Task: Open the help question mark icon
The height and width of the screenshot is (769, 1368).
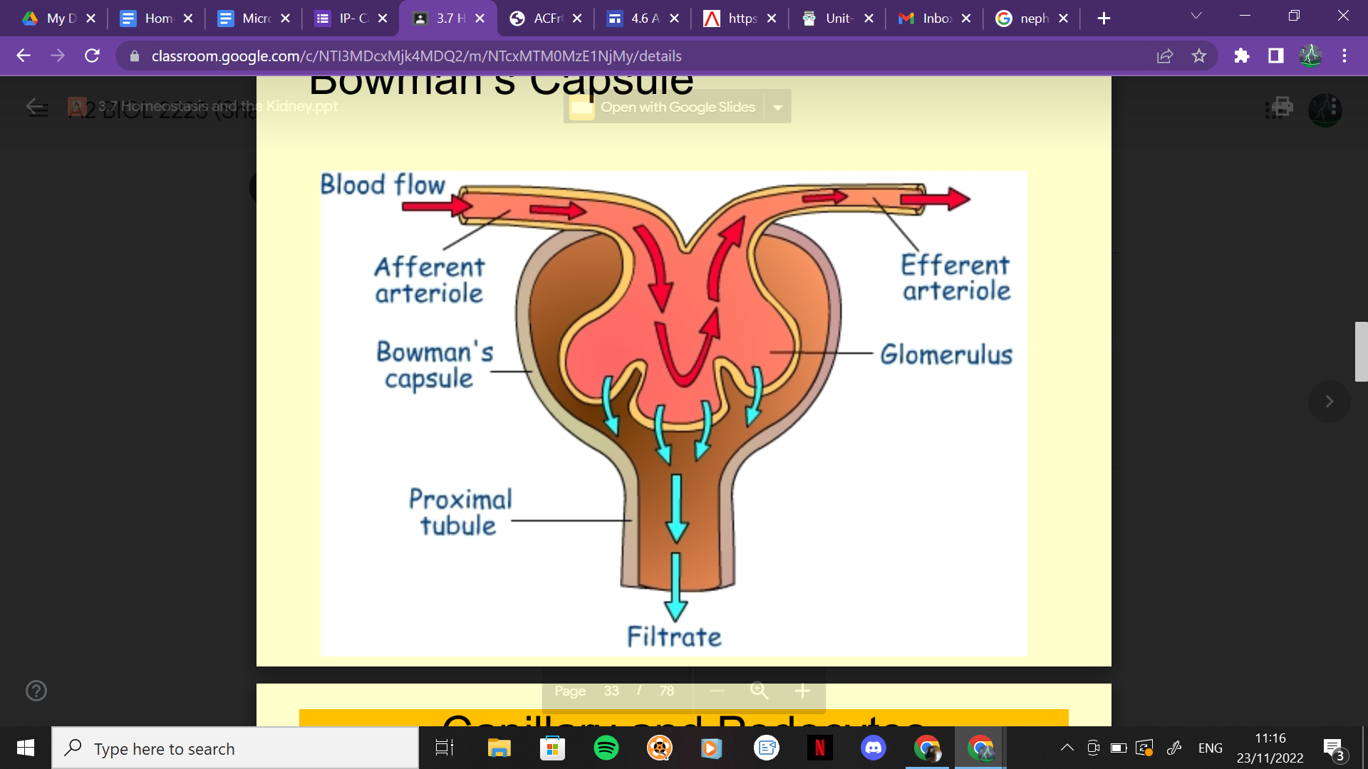Action: tap(36, 691)
